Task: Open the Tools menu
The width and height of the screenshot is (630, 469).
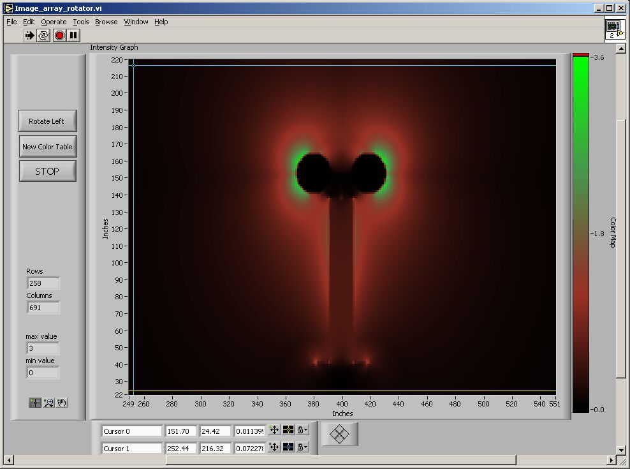Action: tap(81, 22)
